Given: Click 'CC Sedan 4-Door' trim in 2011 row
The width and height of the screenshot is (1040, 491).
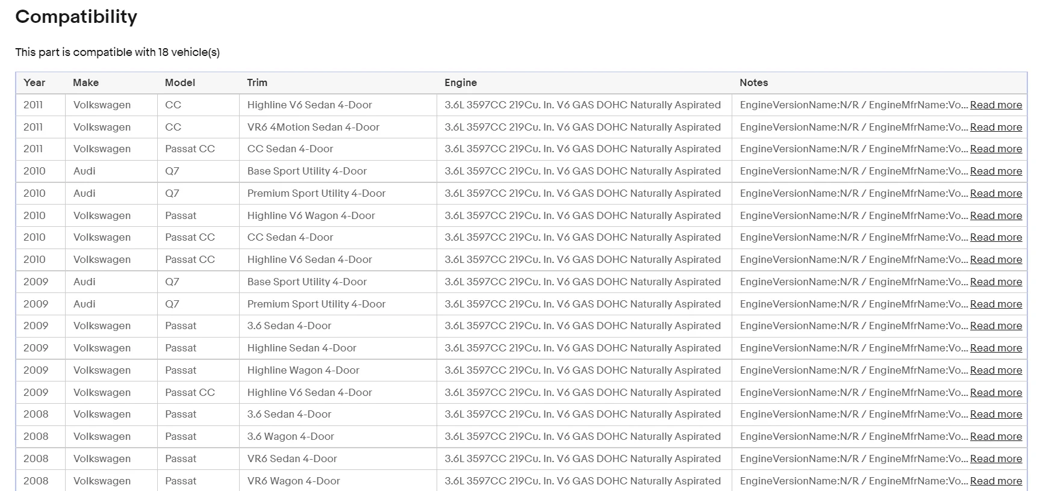Looking at the screenshot, I should pos(290,149).
